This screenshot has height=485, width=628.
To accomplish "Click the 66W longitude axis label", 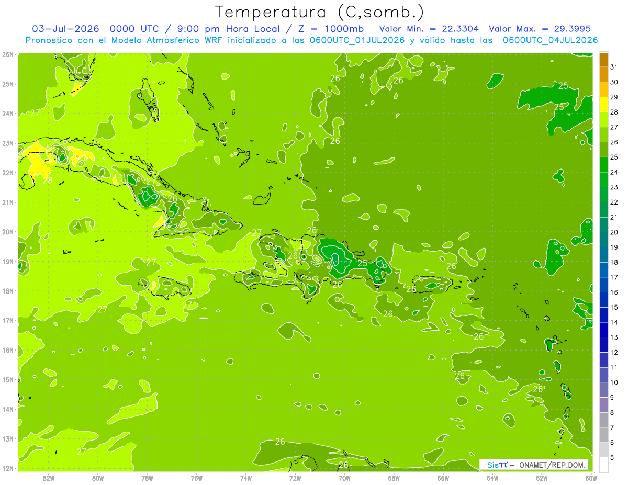I will [x=443, y=478].
